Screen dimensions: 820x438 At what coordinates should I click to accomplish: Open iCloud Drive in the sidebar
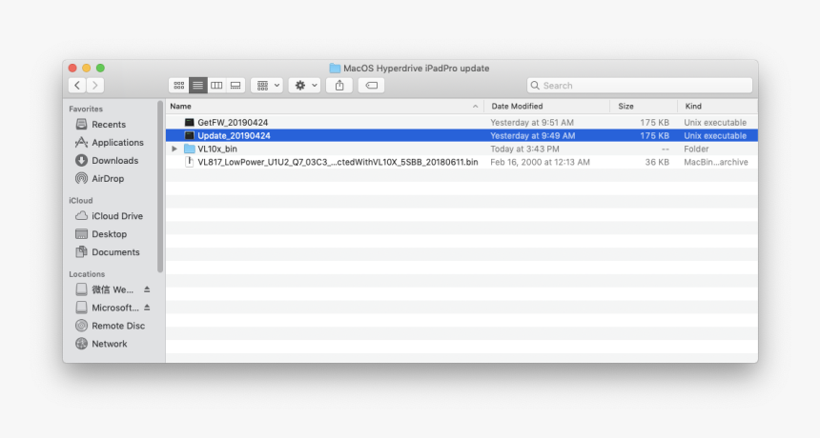(109, 215)
